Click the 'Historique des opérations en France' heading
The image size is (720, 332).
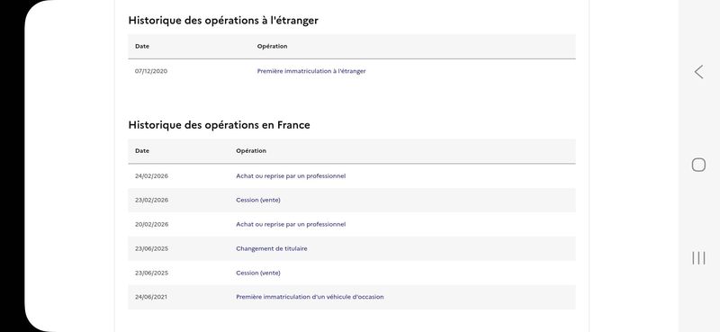(x=219, y=125)
